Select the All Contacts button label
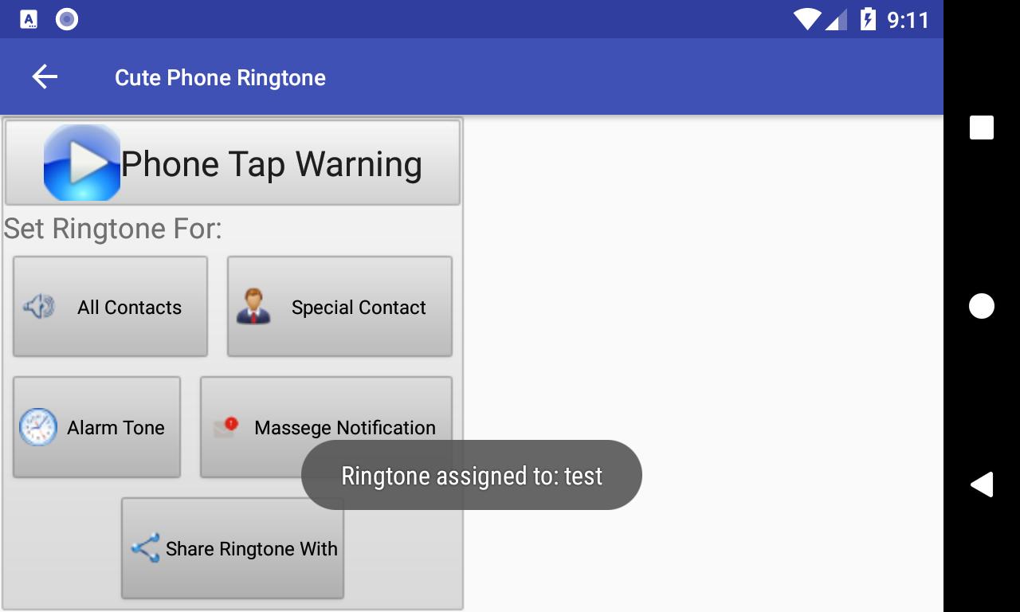 (129, 308)
